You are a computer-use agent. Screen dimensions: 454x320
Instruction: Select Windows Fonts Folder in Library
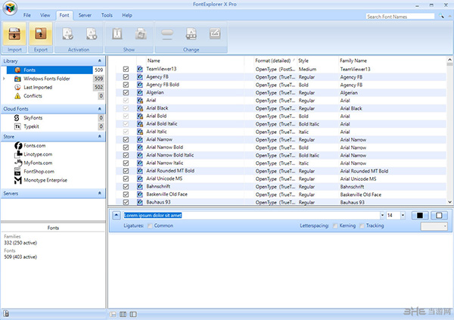(47, 79)
